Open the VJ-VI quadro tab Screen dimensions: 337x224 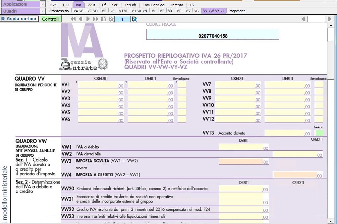point(123,11)
